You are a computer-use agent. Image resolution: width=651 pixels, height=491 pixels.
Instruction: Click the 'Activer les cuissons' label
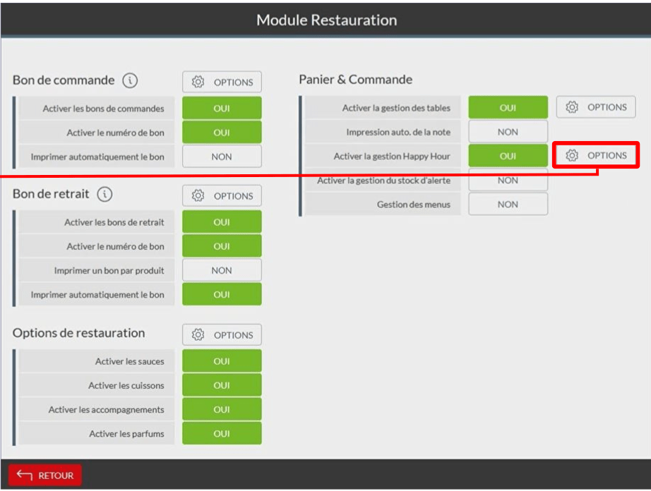pyautogui.click(x=126, y=385)
